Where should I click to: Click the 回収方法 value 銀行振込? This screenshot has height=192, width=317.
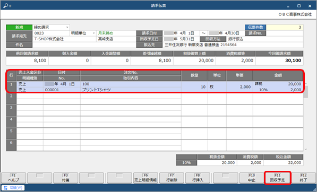[236, 39]
